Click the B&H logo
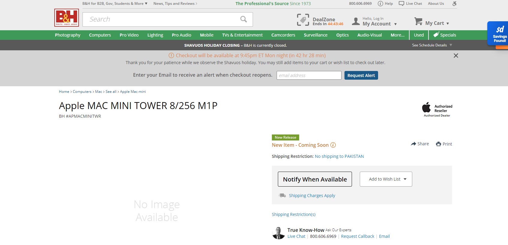 pos(67,18)
